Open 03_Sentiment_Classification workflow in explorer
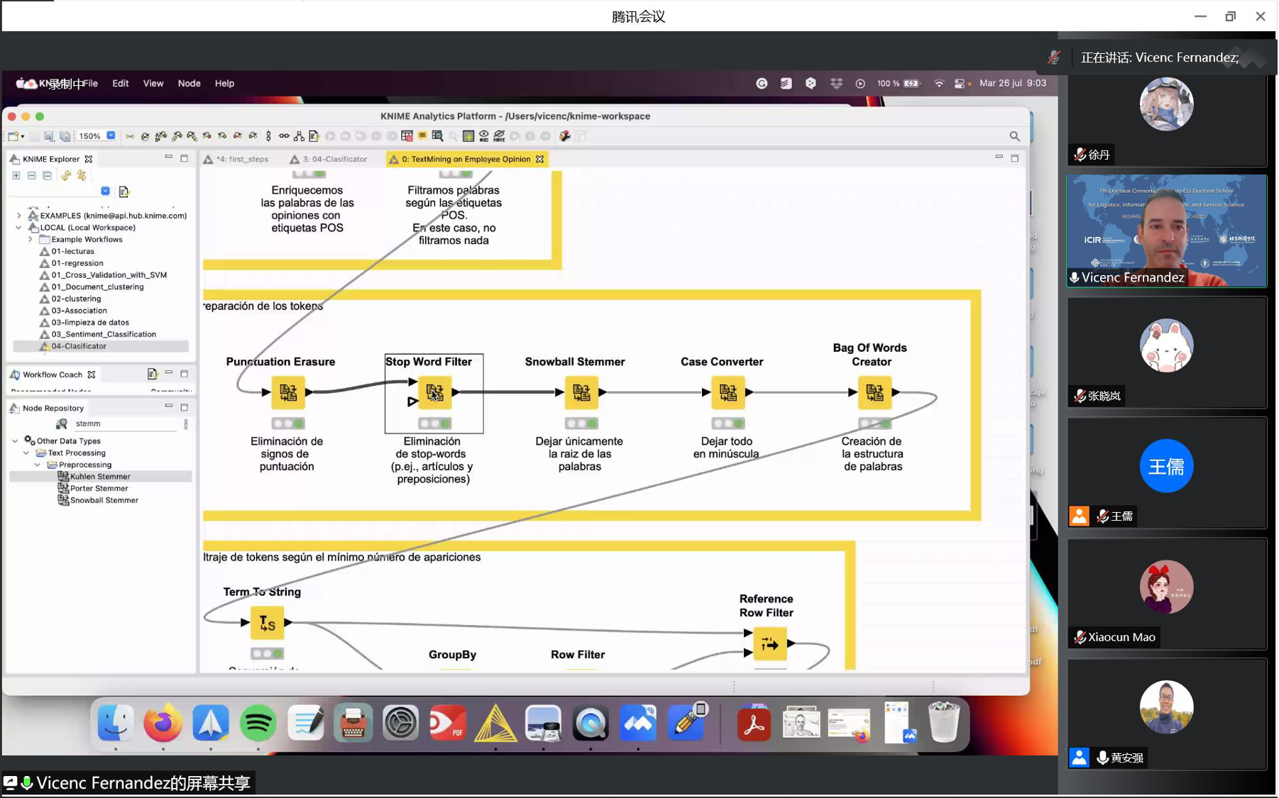 (104, 334)
